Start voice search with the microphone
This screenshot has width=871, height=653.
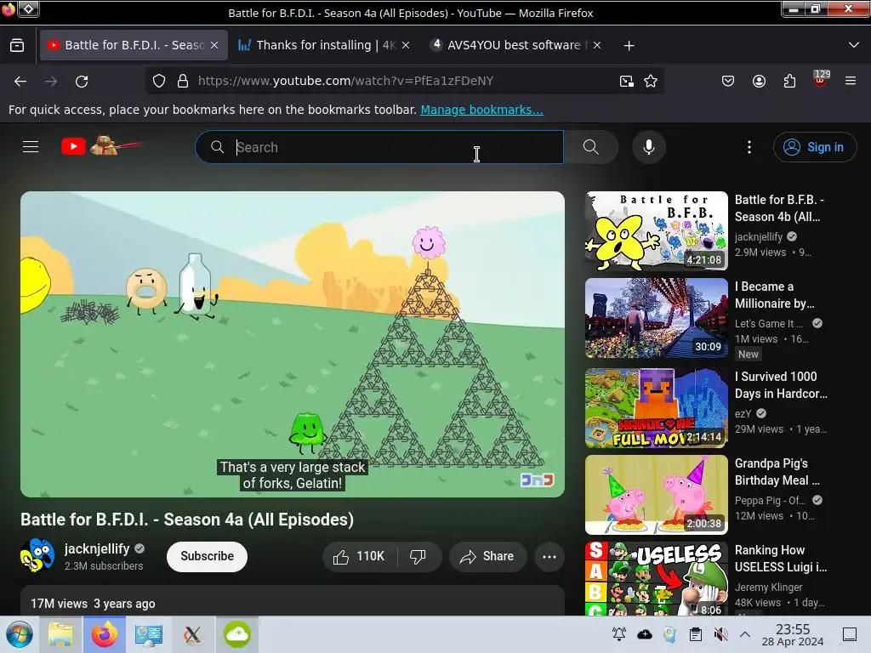(648, 147)
